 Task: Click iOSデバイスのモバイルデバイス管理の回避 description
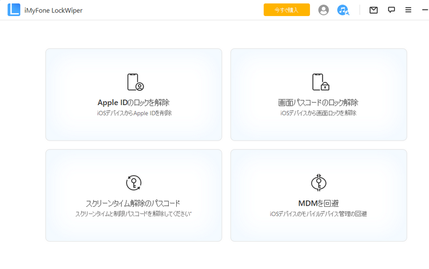(x=318, y=214)
